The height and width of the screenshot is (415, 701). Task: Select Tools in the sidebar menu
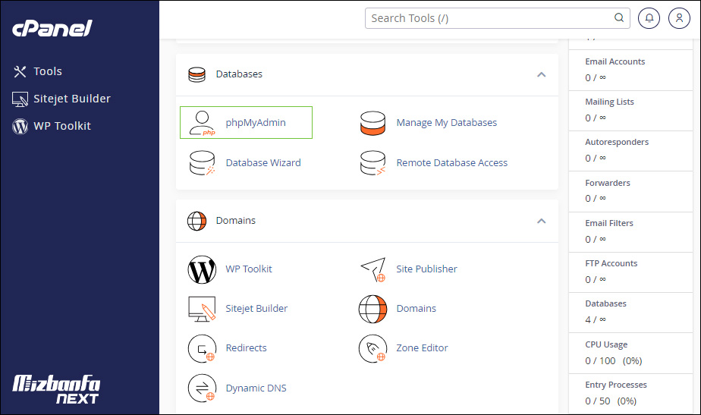click(48, 71)
